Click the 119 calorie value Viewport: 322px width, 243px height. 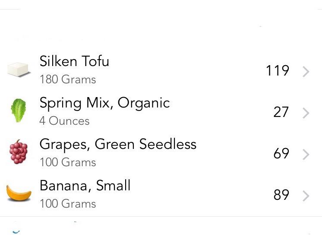(x=277, y=70)
